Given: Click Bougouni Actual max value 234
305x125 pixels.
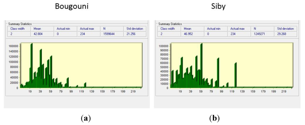Looking at the screenshot, I should pos(82,34).
